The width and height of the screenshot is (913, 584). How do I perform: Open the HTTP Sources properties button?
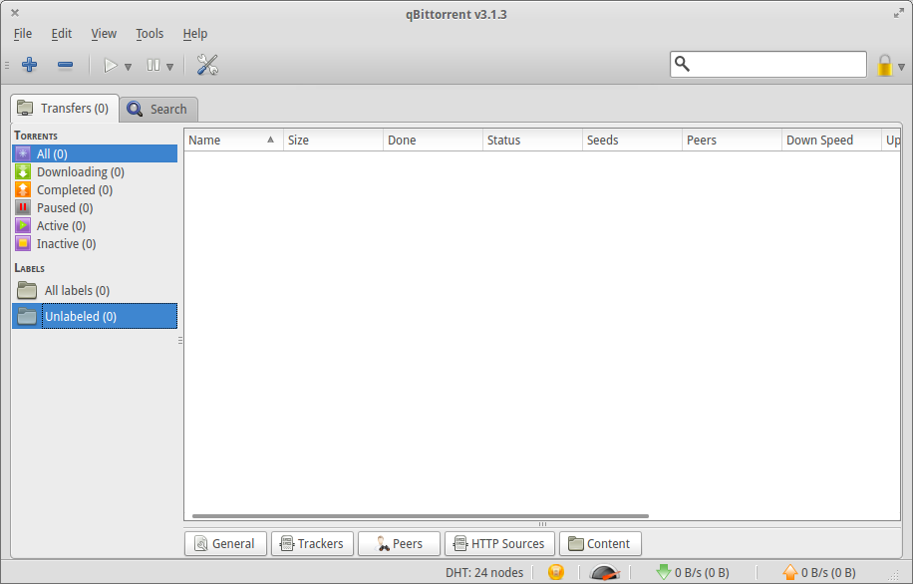click(499, 544)
